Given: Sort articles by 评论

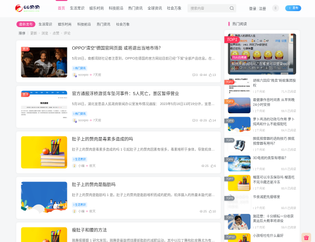Looking at the screenshot, I should 67,33.
